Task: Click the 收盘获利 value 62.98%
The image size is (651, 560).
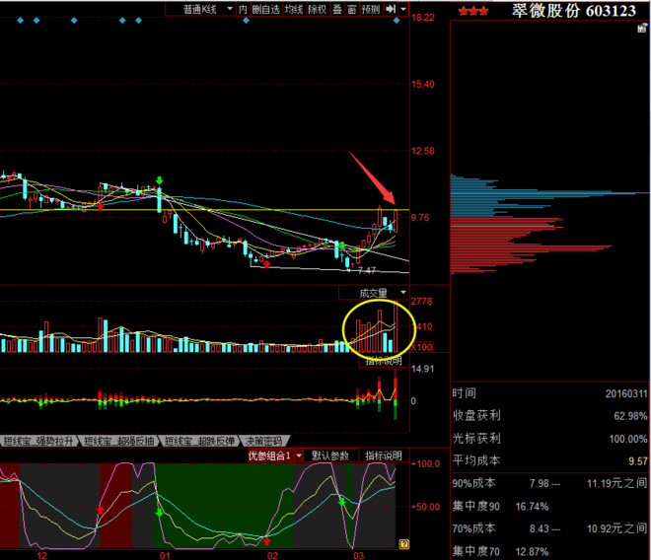Action: [630, 416]
